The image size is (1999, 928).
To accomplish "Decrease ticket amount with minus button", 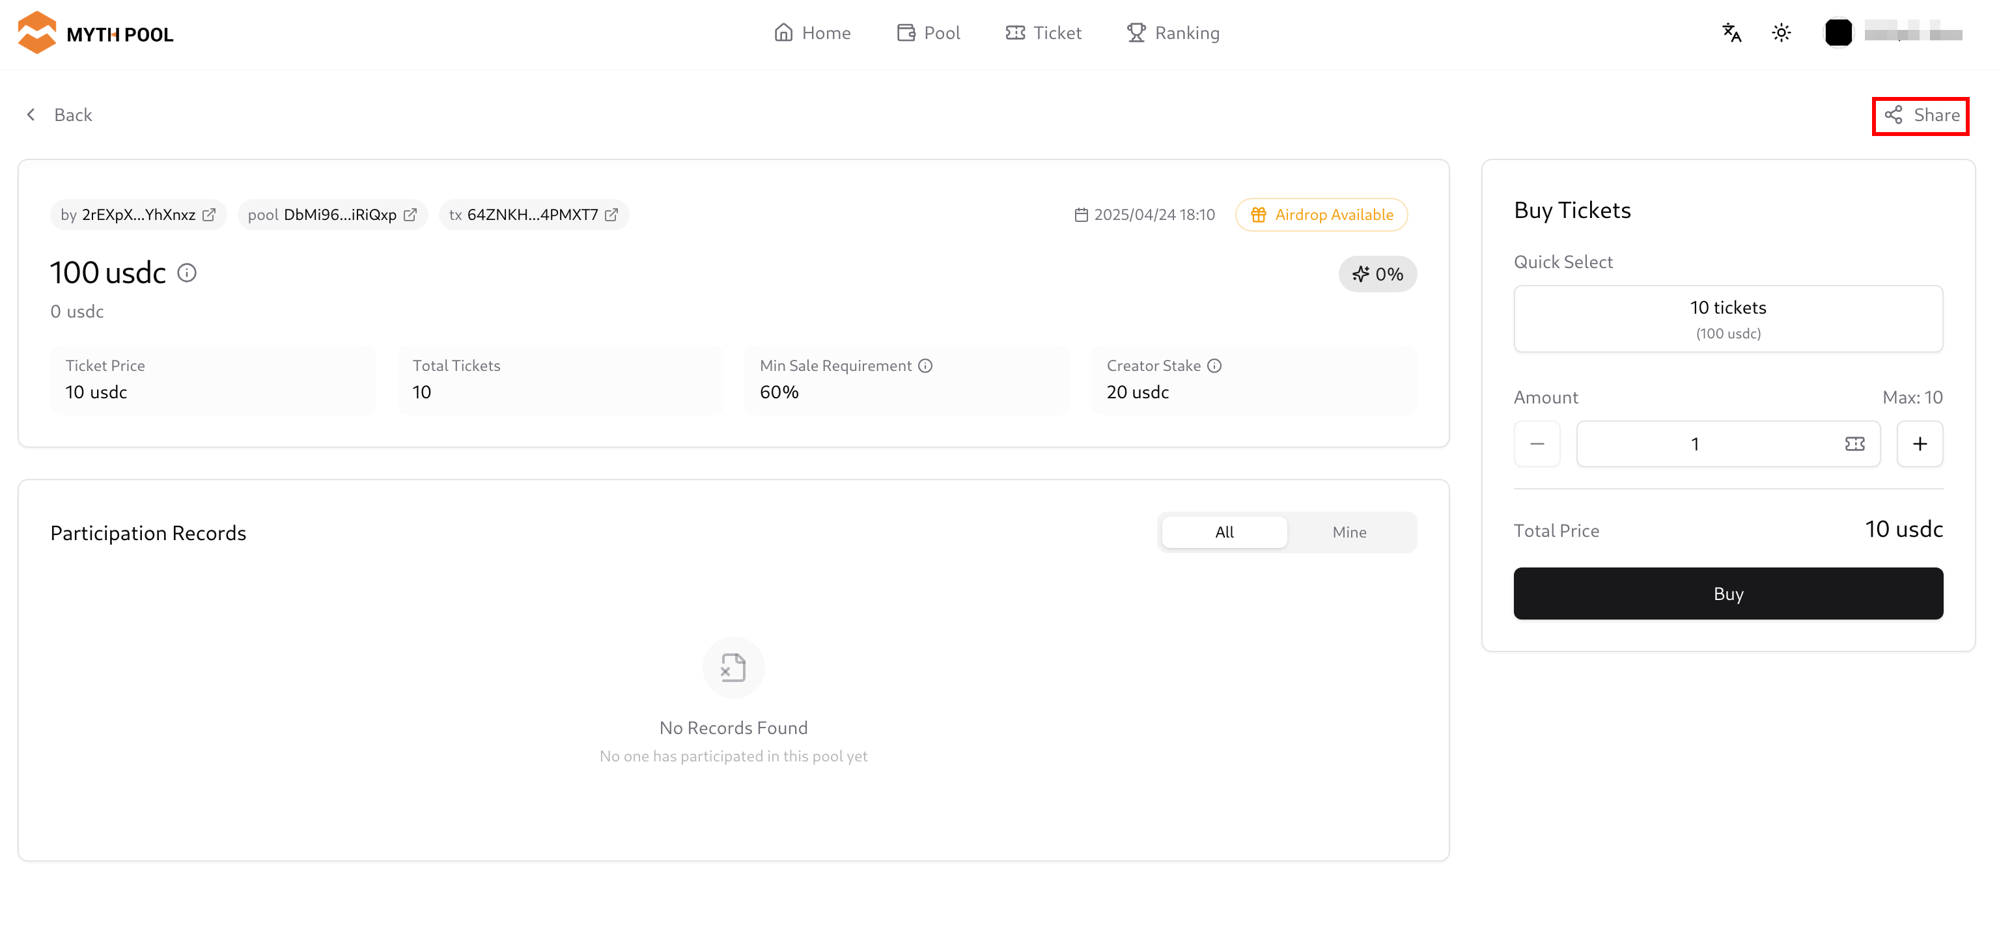I will [x=1537, y=444].
